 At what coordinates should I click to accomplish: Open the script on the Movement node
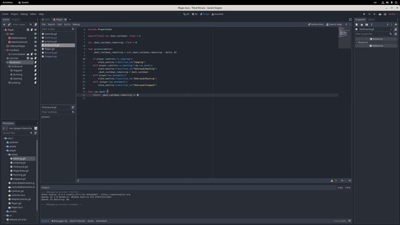click(x=36, y=62)
